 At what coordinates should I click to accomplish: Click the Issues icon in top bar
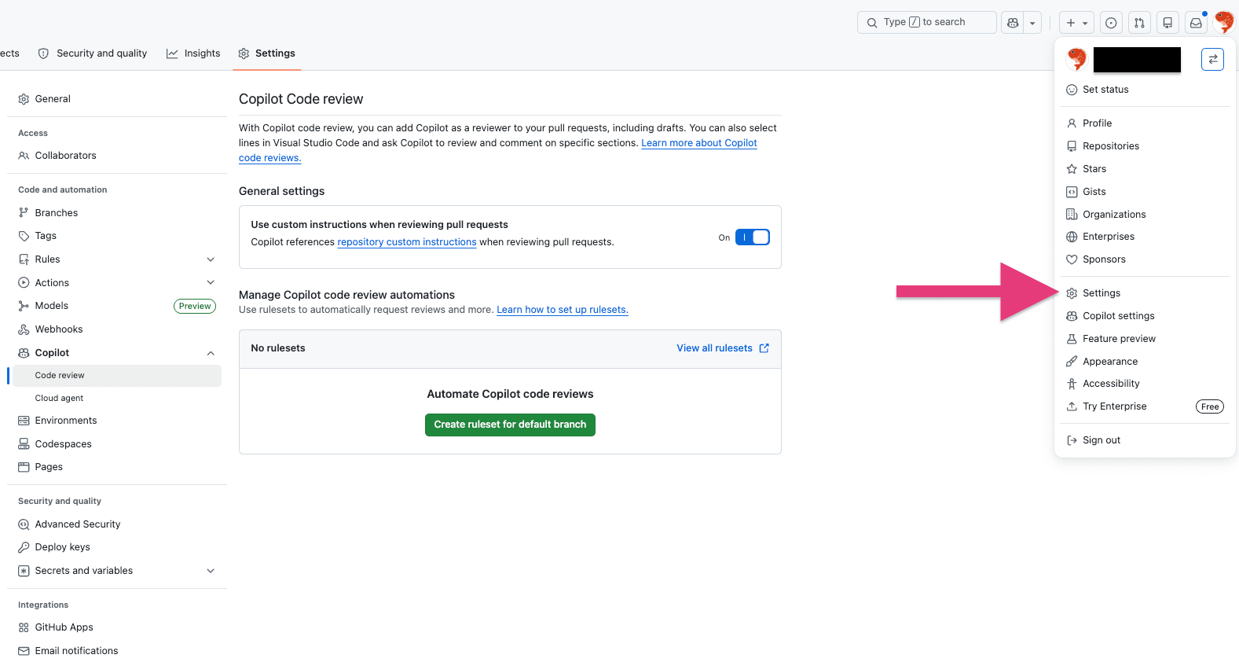[1111, 23]
